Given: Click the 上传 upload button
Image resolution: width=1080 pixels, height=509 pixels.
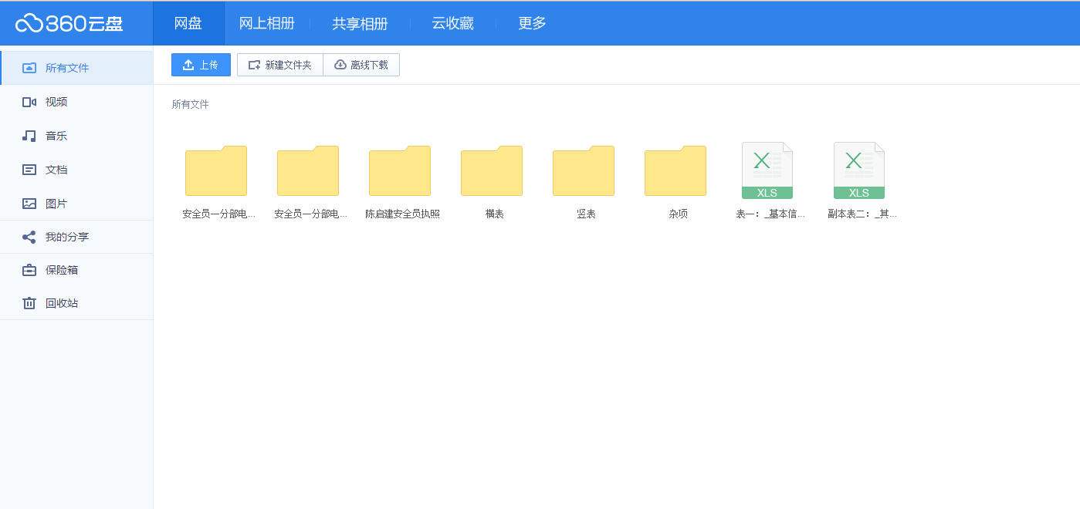Looking at the screenshot, I should [201, 65].
